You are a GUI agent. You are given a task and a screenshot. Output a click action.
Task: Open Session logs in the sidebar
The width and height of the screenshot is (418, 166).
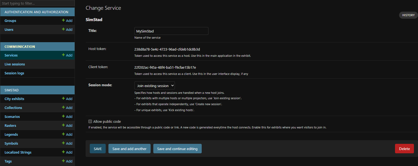(x=14, y=73)
